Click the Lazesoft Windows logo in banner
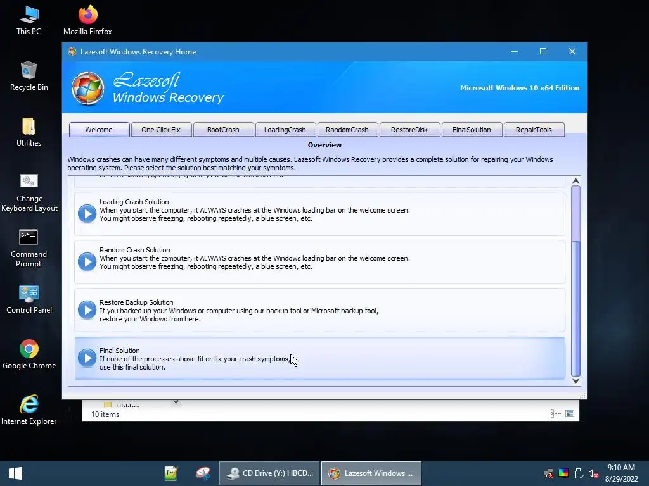Screen dimensions: 649x486 click(87, 88)
